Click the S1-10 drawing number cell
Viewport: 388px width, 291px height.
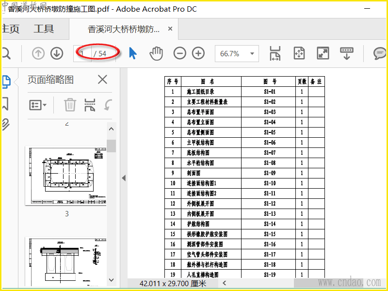click(x=270, y=183)
